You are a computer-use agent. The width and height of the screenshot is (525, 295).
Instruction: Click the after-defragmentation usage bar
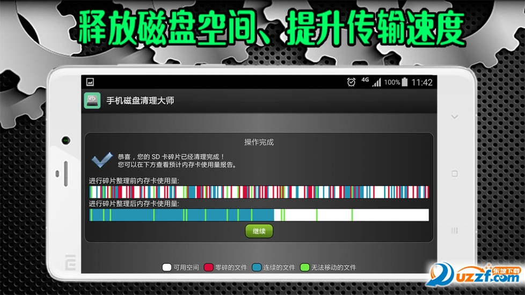(259, 215)
